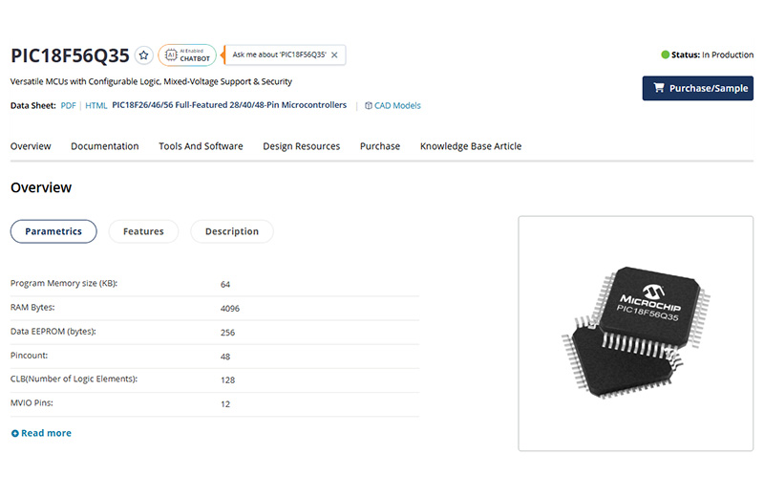Click the PIC18F56Q35 chip product image
Viewport: 764px width, 498px height.
tap(636, 334)
